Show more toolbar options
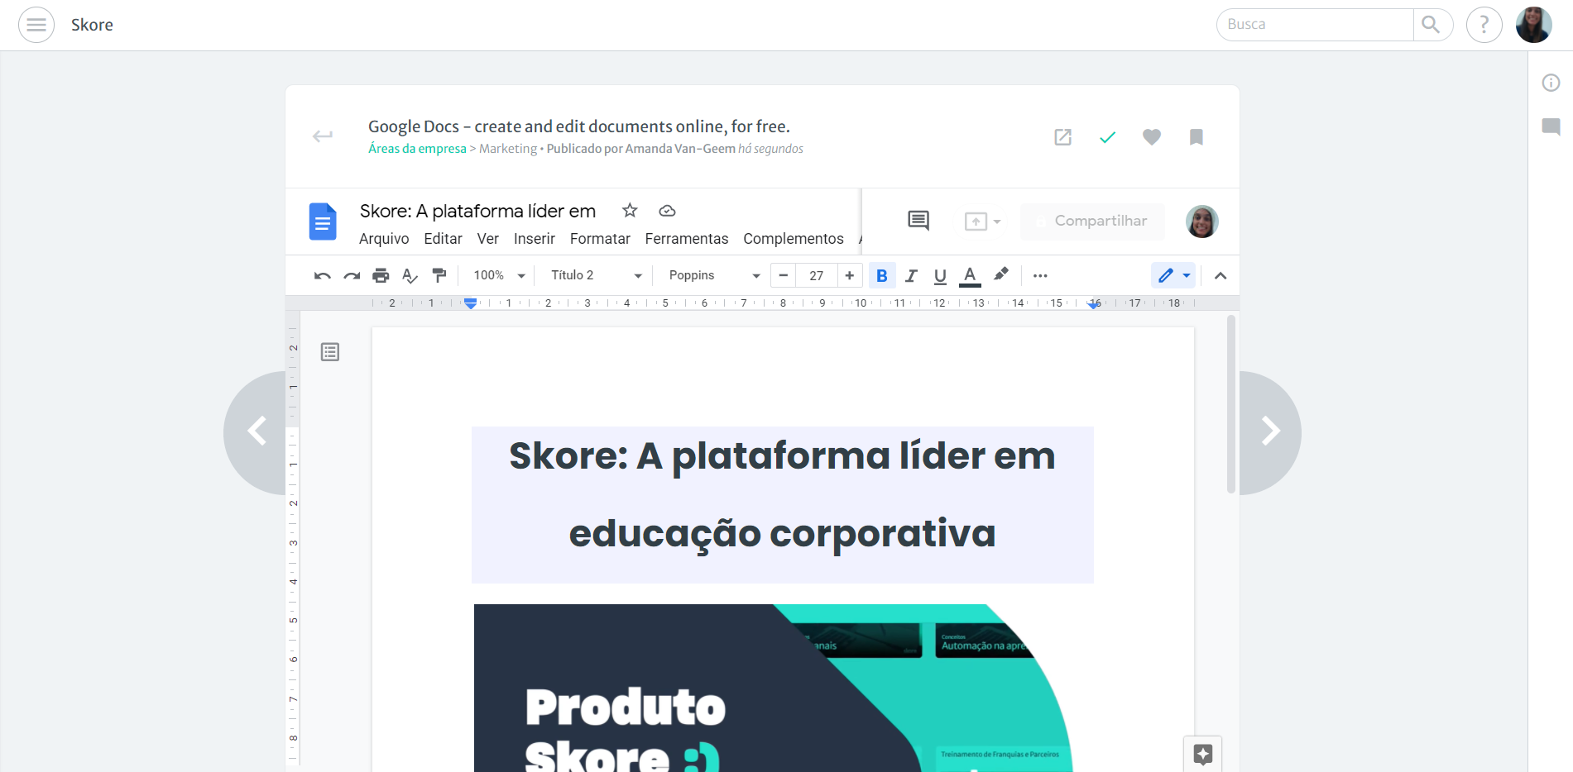Viewport: 1573px width, 772px height. tap(1040, 276)
